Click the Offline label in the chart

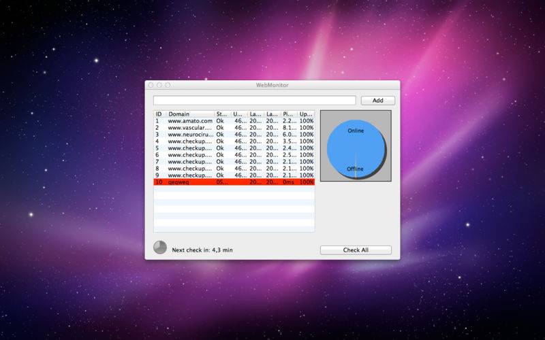355,169
